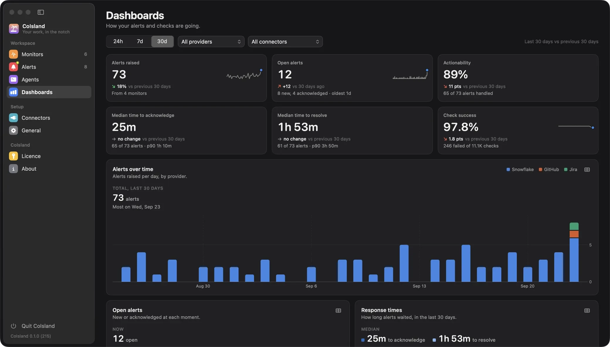This screenshot has height=347, width=610.
Task: Open the All connectors dropdown
Action: (285, 42)
